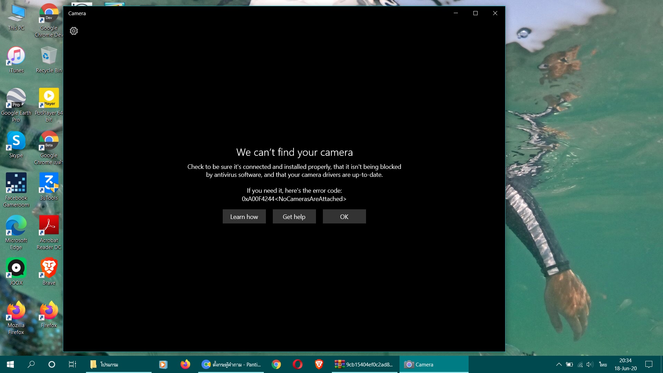This screenshot has width=663, height=373.
Task: Click the Opera icon in the taskbar
Action: 297,364
